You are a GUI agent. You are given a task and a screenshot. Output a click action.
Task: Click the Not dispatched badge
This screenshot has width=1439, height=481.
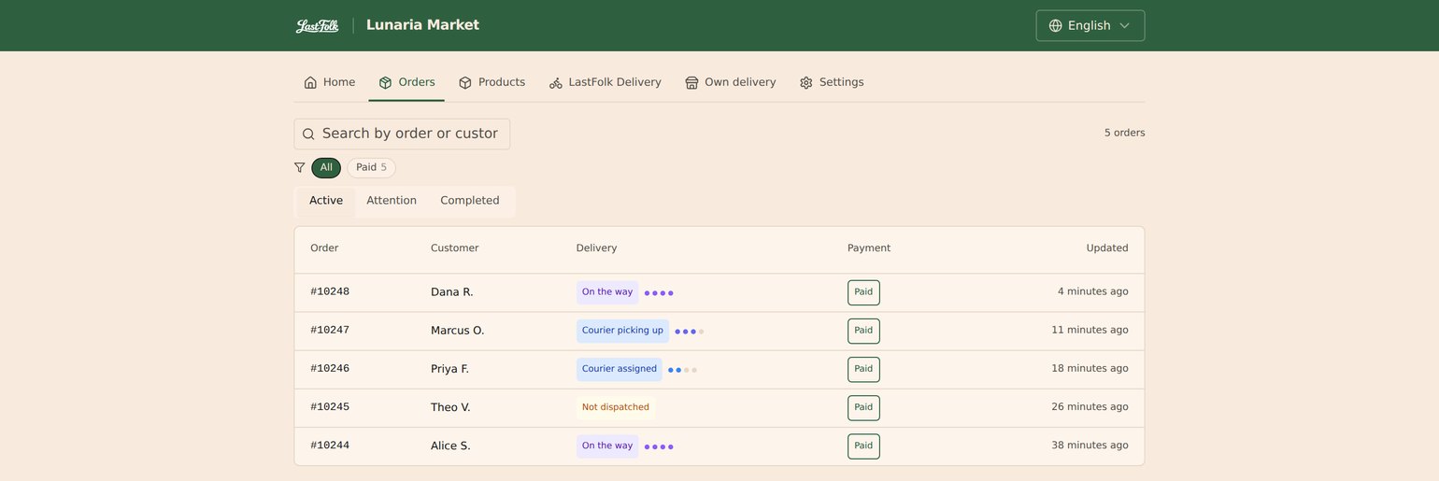coord(616,407)
